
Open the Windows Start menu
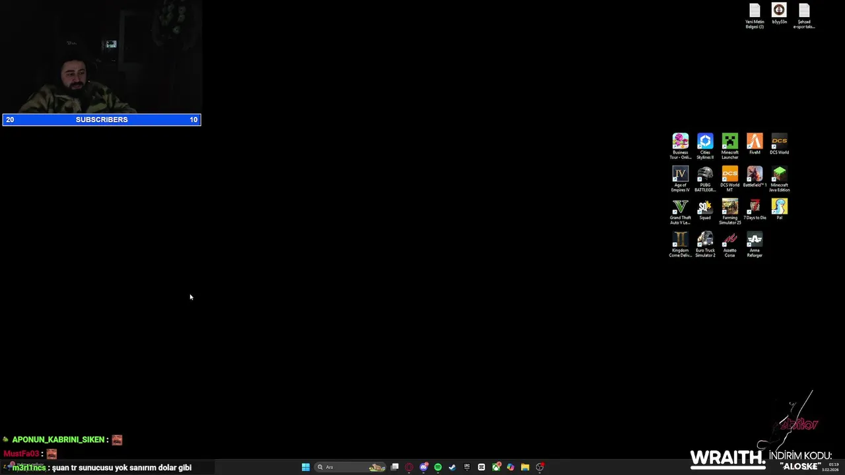click(x=306, y=467)
